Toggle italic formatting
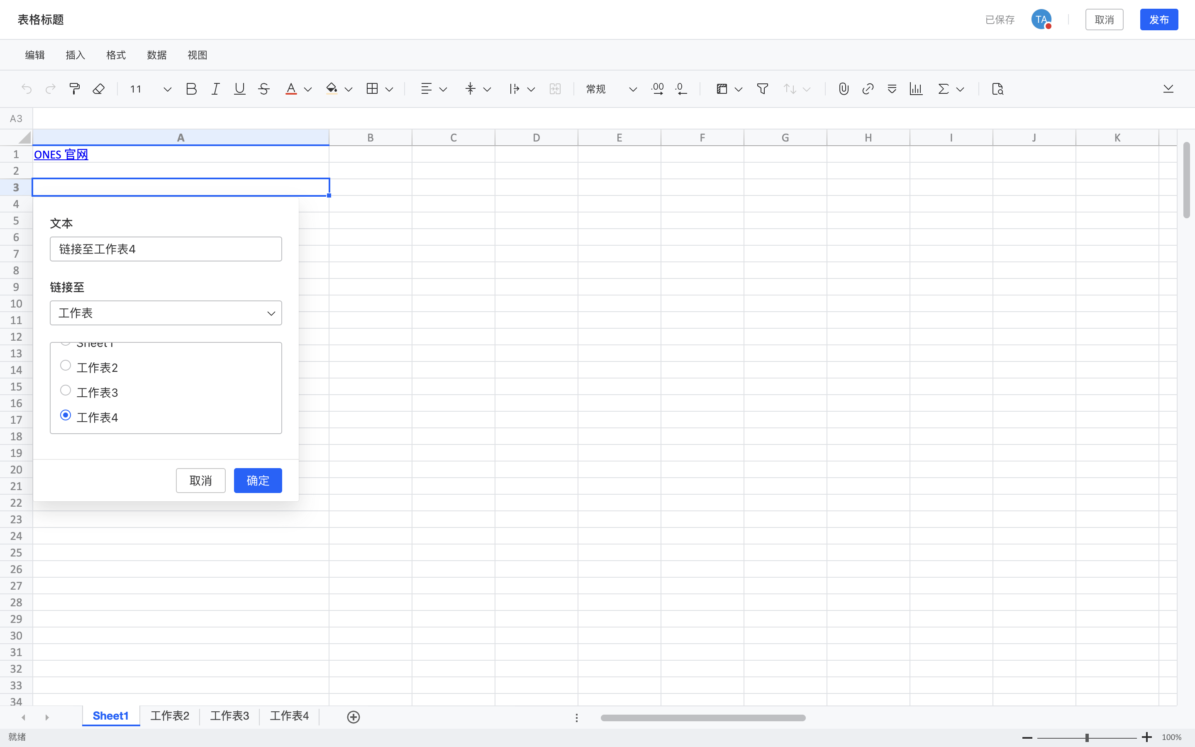Viewport: 1195px width, 747px height. pyautogui.click(x=215, y=89)
